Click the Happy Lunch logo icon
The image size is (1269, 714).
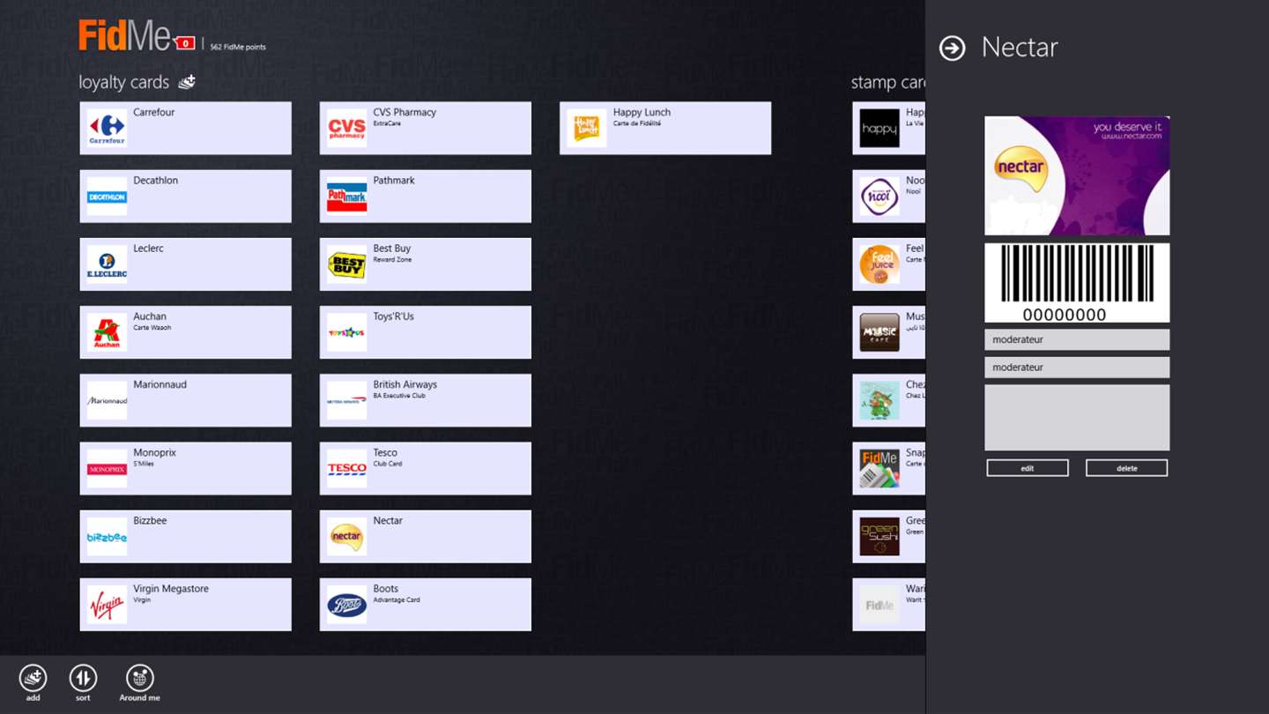point(586,129)
